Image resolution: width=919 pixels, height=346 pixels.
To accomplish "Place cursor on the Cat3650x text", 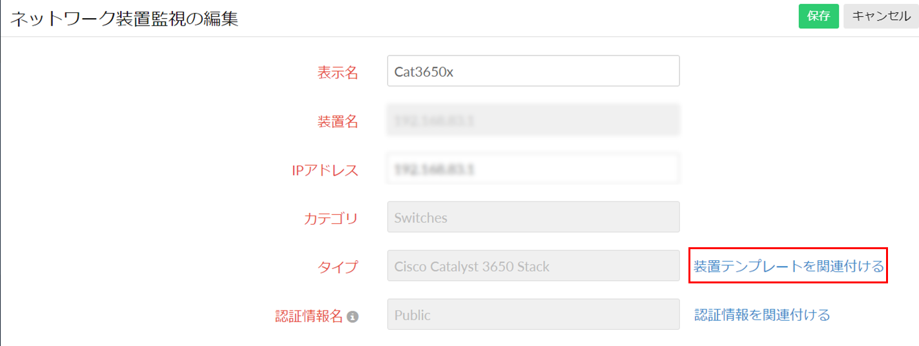I will point(424,72).
